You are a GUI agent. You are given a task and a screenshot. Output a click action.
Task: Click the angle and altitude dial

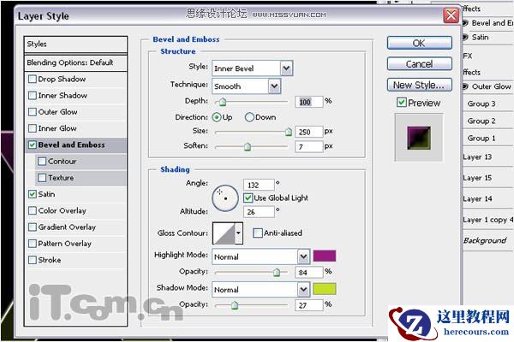point(225,198)
